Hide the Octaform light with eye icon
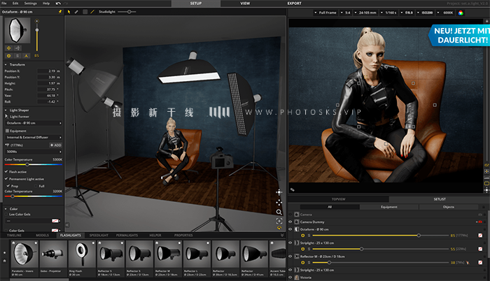Image resolution: width=490 pixels, height=281 pixels. pos(290,229)
